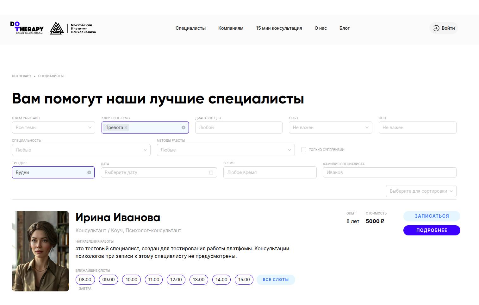The width and height of the screenshot is (479, 305).
Task: Select the 11:00 time slot
Action: [154, 280]
